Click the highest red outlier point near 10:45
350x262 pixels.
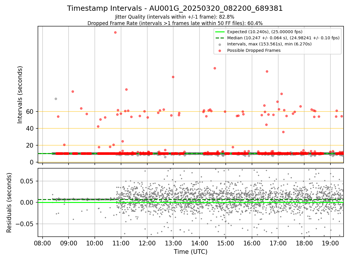coord(115,32)
